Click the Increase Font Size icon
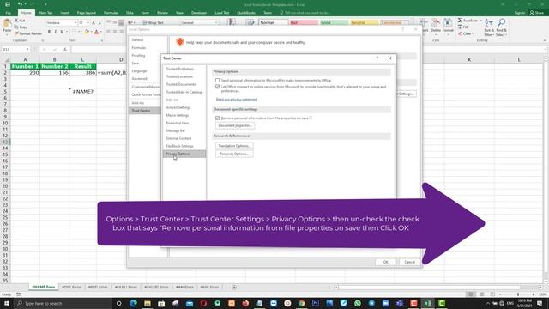The image size is (549, 309). [x=94, y=23]
